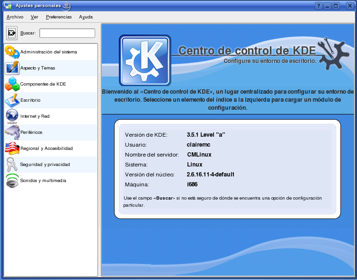The width and height of the screenshot is (357, 280).
Task: Select Escritorio text label
Action: click(x=30, y=100)
